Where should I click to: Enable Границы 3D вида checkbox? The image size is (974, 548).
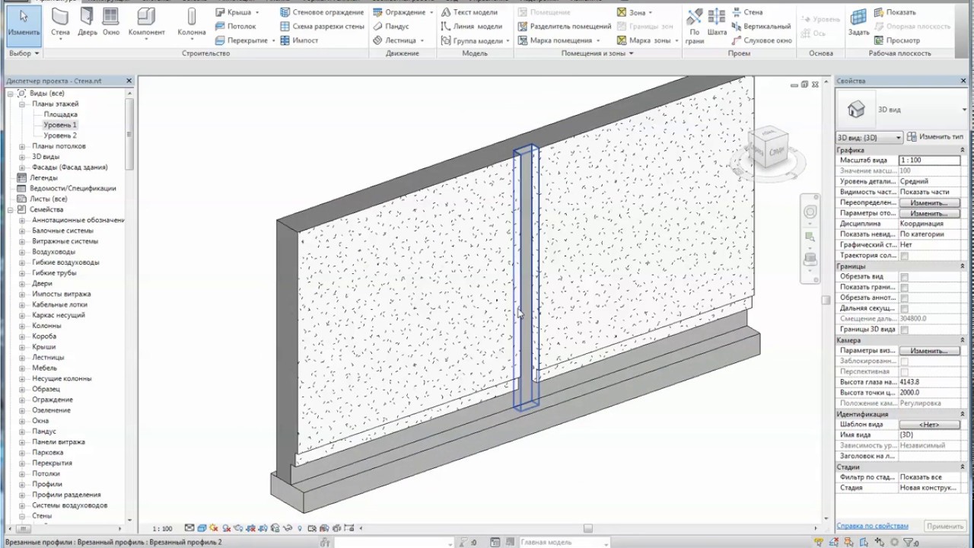click(x=904, y=330)
